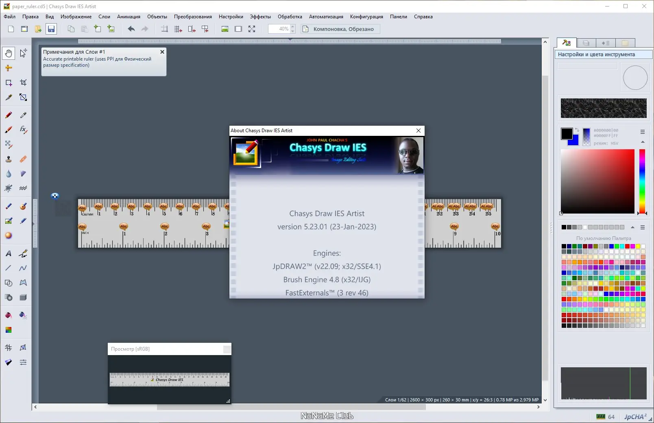Click zoom percentage stepper arrows
654x423 pixels.
point(293,29)
